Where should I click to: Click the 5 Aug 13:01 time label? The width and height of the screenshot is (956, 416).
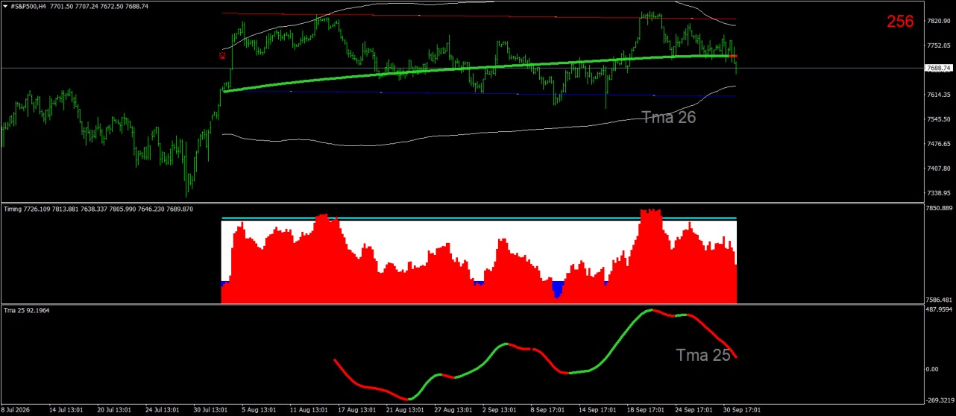point(260,410)
